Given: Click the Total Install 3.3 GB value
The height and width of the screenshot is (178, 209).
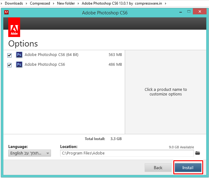Looking at the screenshot, I should coord(116,139).
